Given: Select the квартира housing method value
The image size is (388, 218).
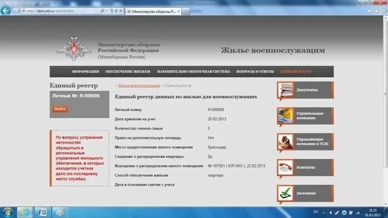Looking at the screenshot, I should click(x=215, y=175).
